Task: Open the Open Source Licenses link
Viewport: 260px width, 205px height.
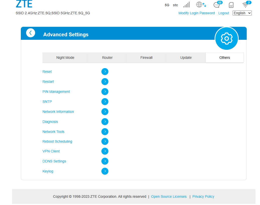Action: pyautogui.click(x=169, y=196)
